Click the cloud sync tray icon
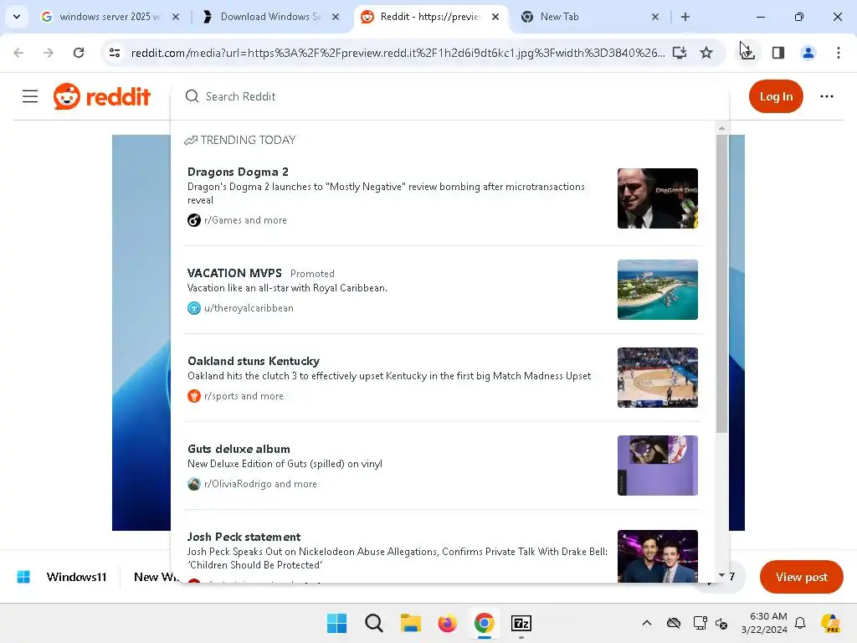This screenshot has height=643, width=857. [x=674, y=623]
